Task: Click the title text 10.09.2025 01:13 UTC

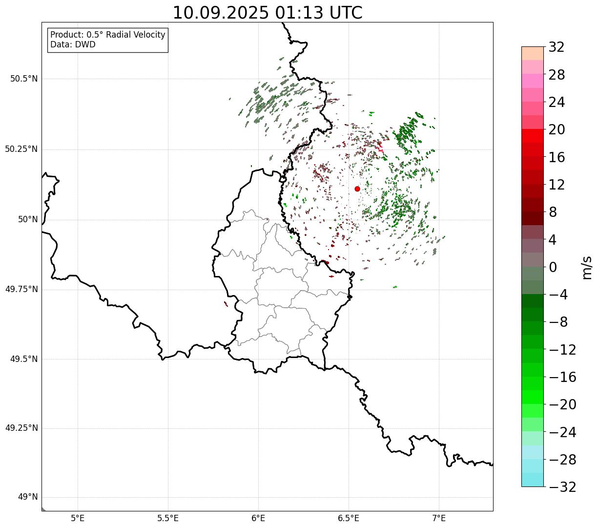Action: (268, 13)
